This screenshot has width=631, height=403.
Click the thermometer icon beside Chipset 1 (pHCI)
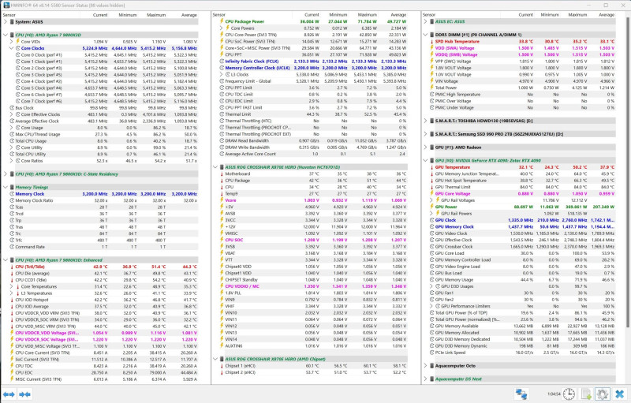pyautogui.click(x=222, y=366)
